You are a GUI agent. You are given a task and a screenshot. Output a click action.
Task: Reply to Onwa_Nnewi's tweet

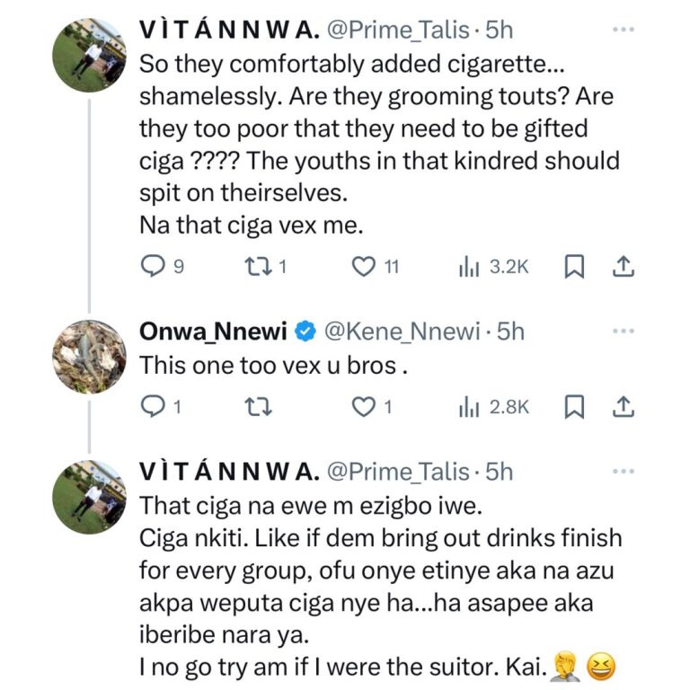pyautogui.click(x=154, y=407)
